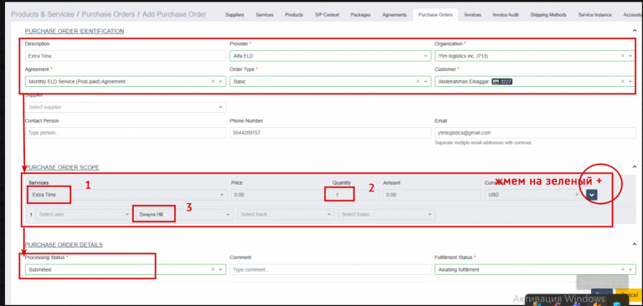This screenshot has height=306, width=643.
Task: Open the Select truck dropdown
Action: 285,214
